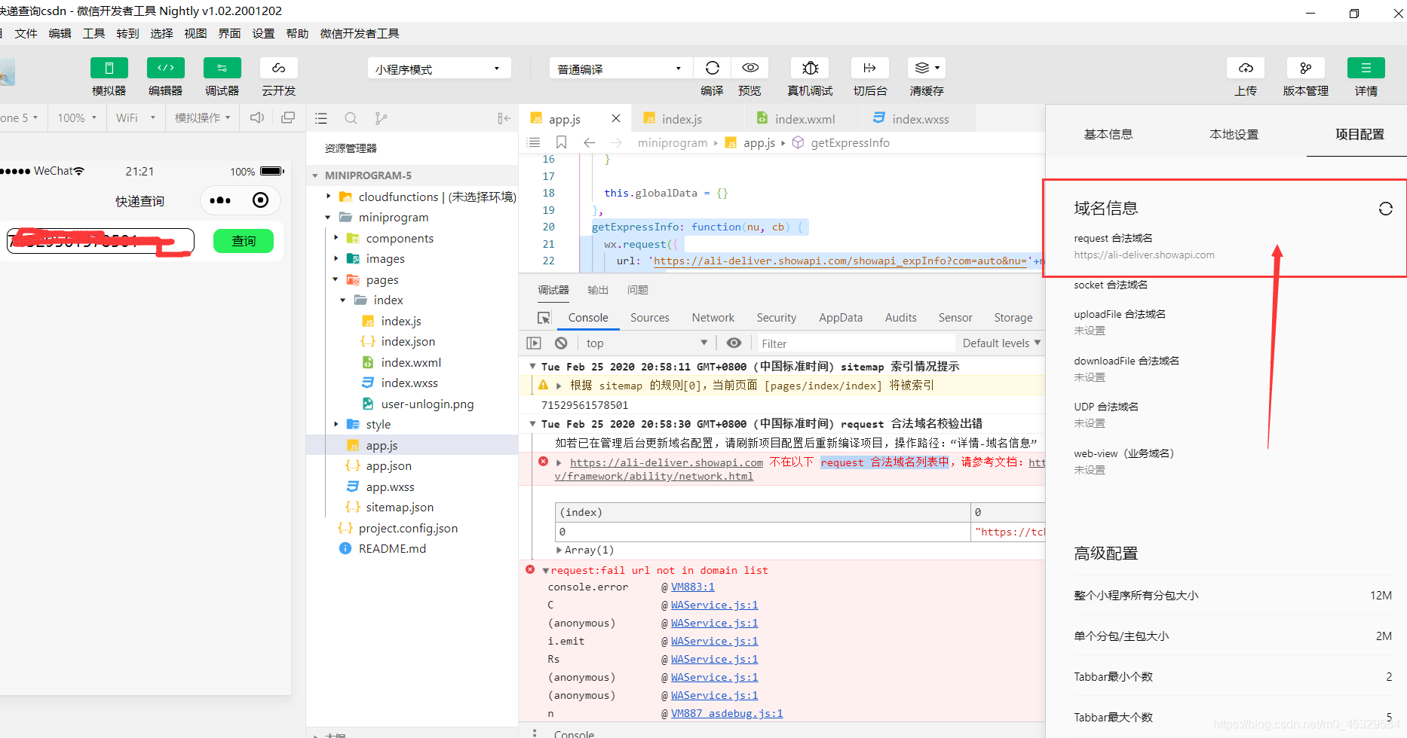Open the Default levels dropdown
1407x738 pixels.
[1001, 343]
